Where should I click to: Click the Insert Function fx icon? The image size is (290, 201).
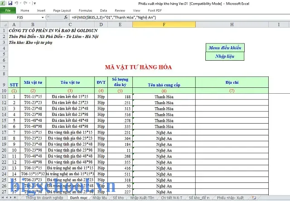tap(66, 17)
